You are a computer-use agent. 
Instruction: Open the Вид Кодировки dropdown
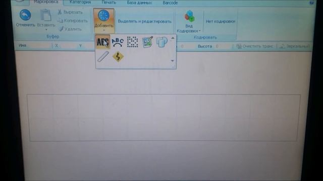click(189, 21)
